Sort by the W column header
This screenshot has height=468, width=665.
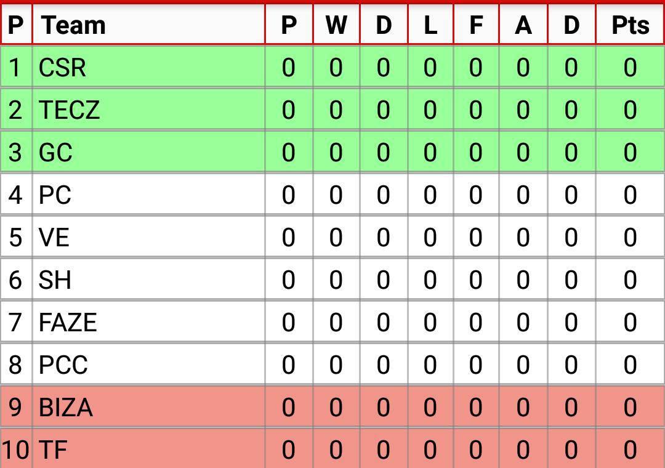(x=336, y=24)
